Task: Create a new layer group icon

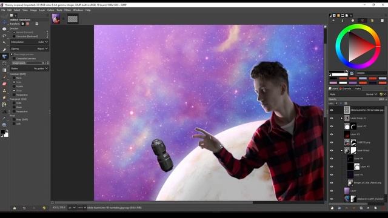Action: tap(339, 208)
